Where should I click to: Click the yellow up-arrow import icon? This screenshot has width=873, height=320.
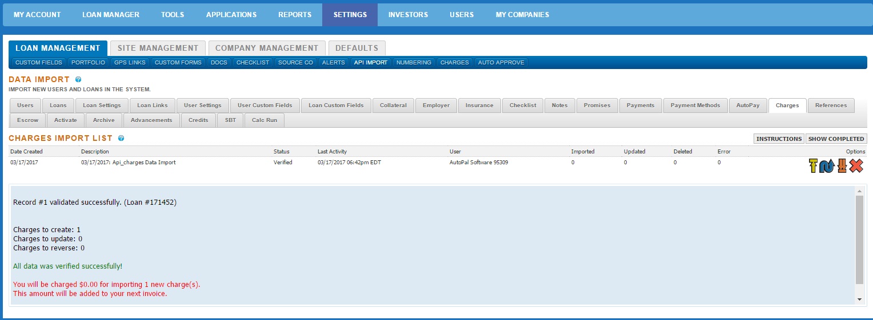tap(814, 166)
